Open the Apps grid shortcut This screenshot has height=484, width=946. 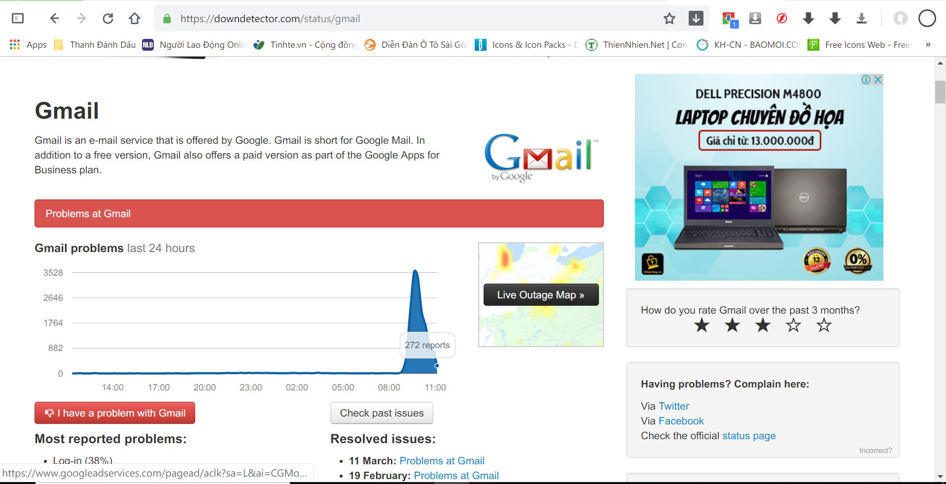[x=28, y=45]
